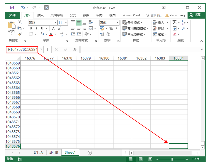Click the percent style icon
210x167 pixels.
point(111,28)
